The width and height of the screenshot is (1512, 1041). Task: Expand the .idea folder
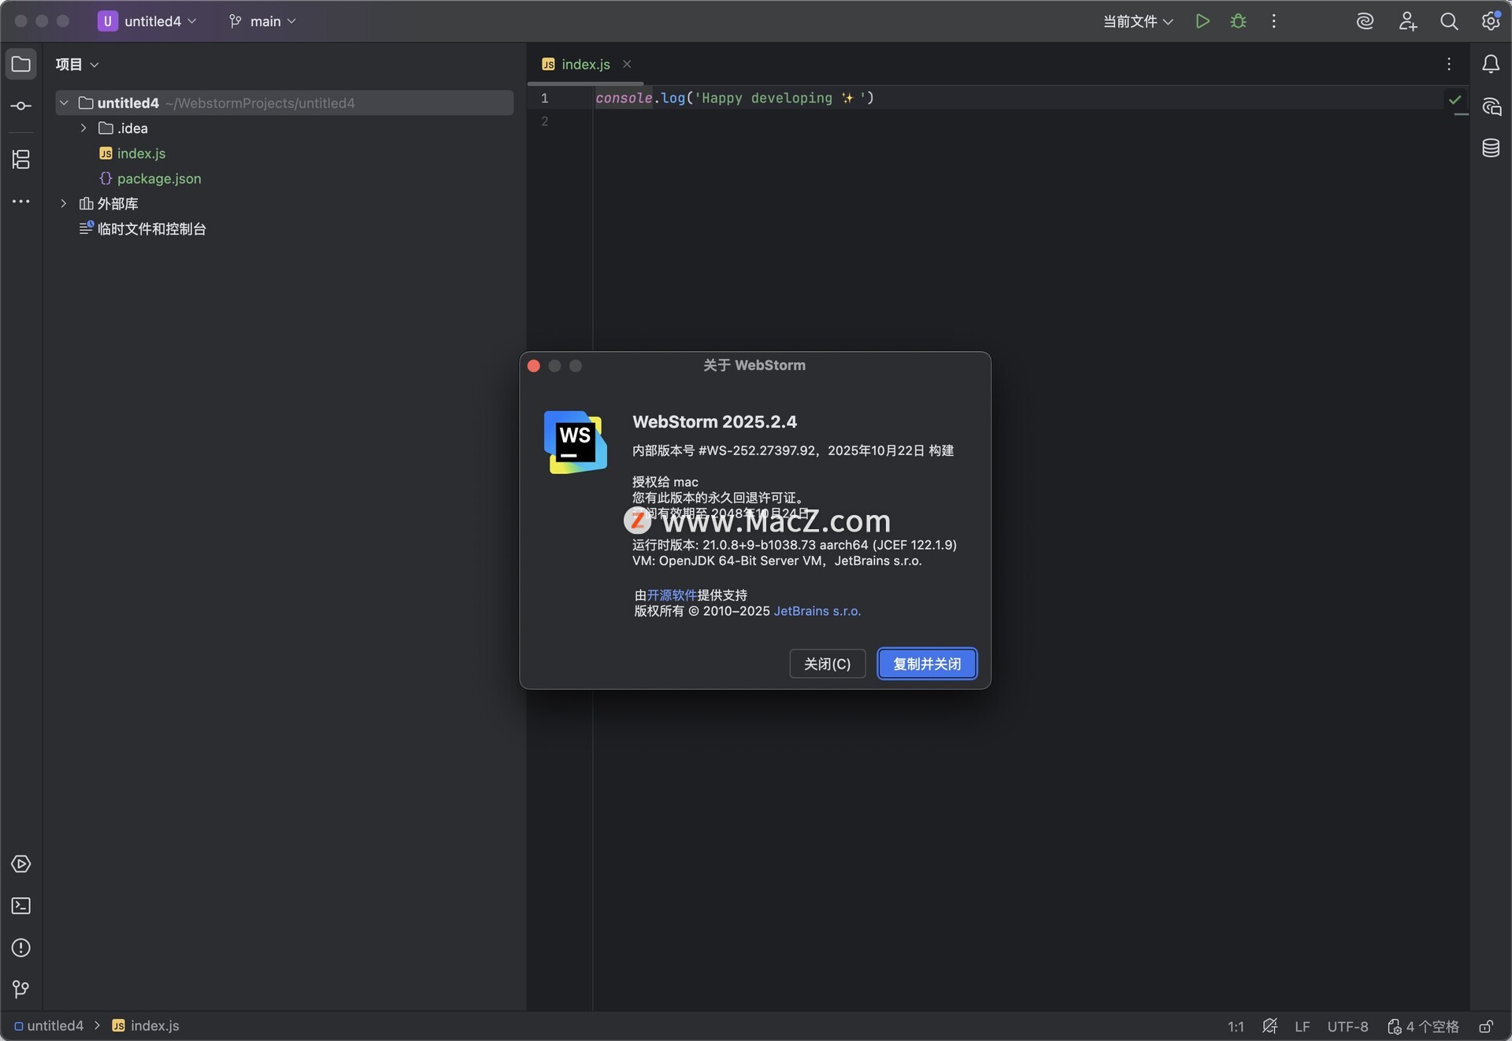click(x=83, y=128)
